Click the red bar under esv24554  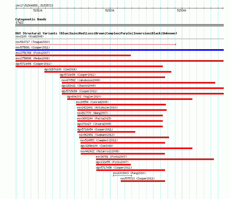121,105
